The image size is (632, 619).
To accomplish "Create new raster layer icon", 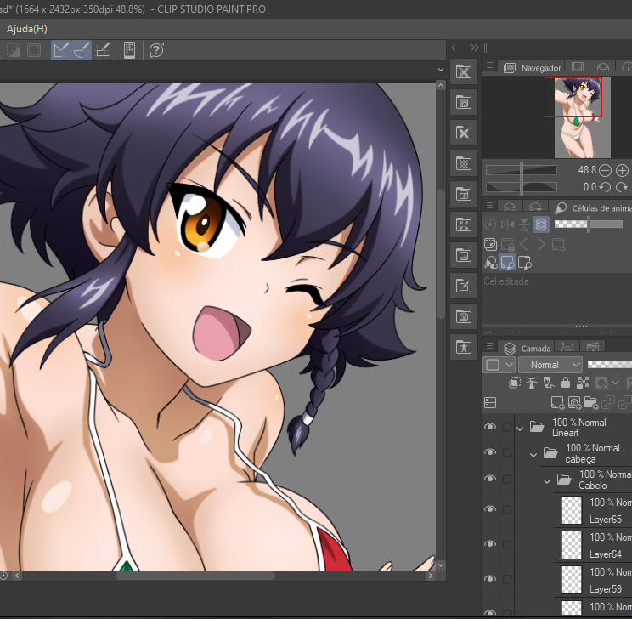I will point(557,402).
